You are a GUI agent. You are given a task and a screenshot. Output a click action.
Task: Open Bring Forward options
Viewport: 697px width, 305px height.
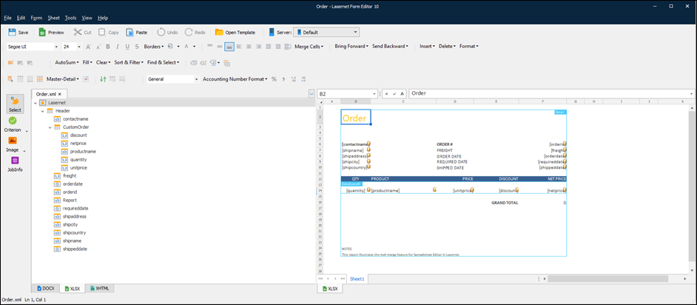pos(351,46)
